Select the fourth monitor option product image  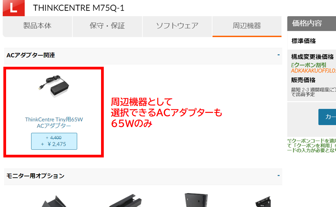[x=263, y=202]
